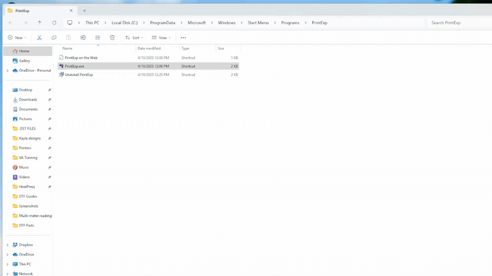
Task: Go up one folder level
Action: point(39,23)
